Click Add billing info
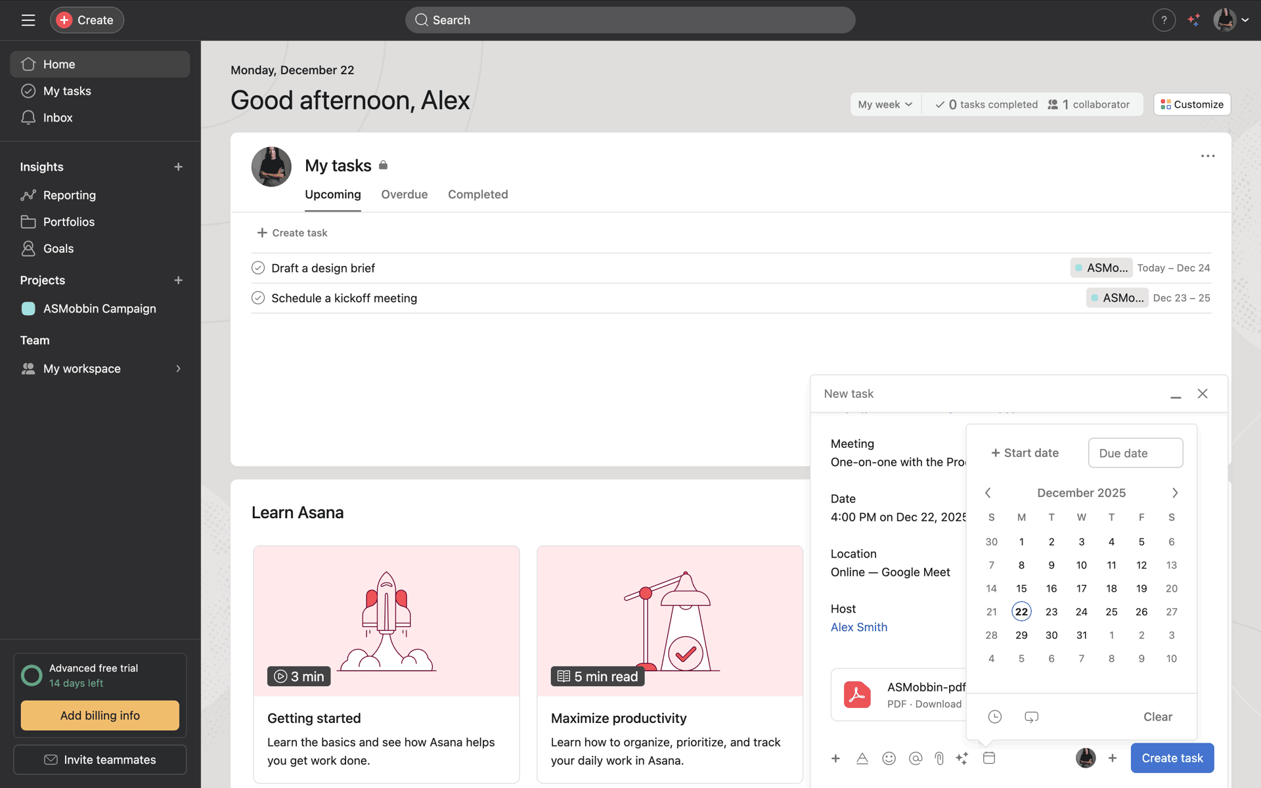The height and width of the screenshot is (788, 1261). pos(100,715)
